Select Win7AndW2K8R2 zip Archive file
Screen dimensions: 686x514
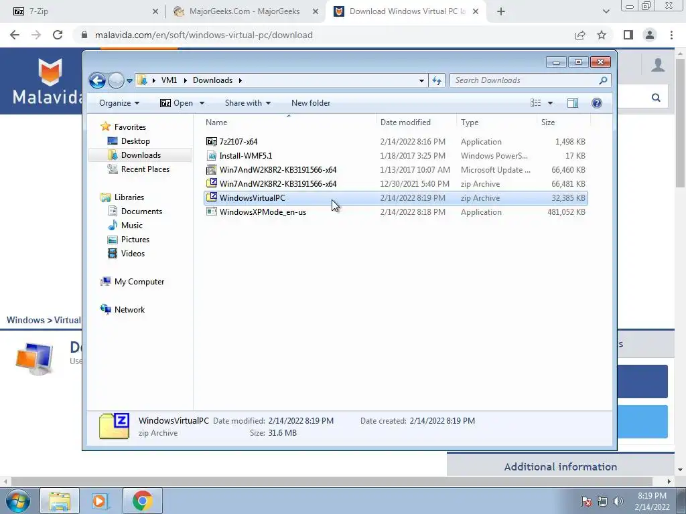395,184
